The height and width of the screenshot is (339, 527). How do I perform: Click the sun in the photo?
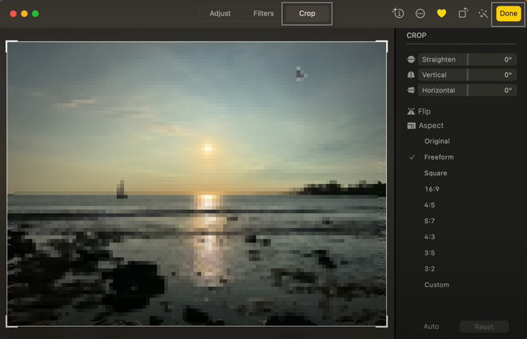(x=208, y=148)
